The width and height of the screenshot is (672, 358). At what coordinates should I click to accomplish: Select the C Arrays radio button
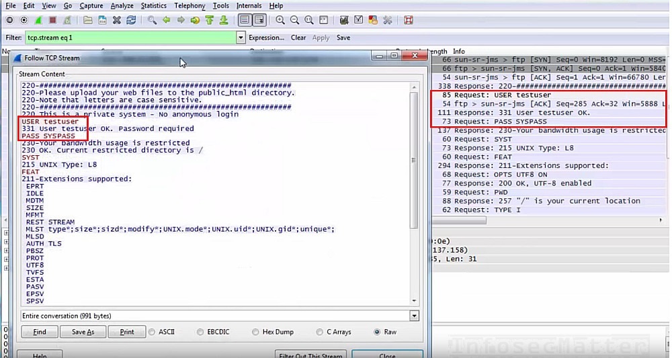319,332
